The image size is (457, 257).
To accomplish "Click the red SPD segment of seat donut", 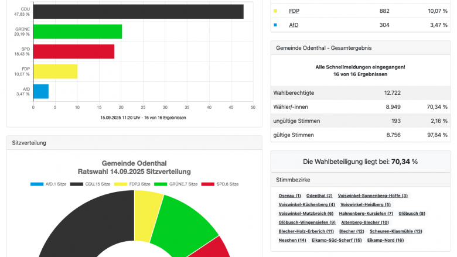I will [x=212, y=249].
